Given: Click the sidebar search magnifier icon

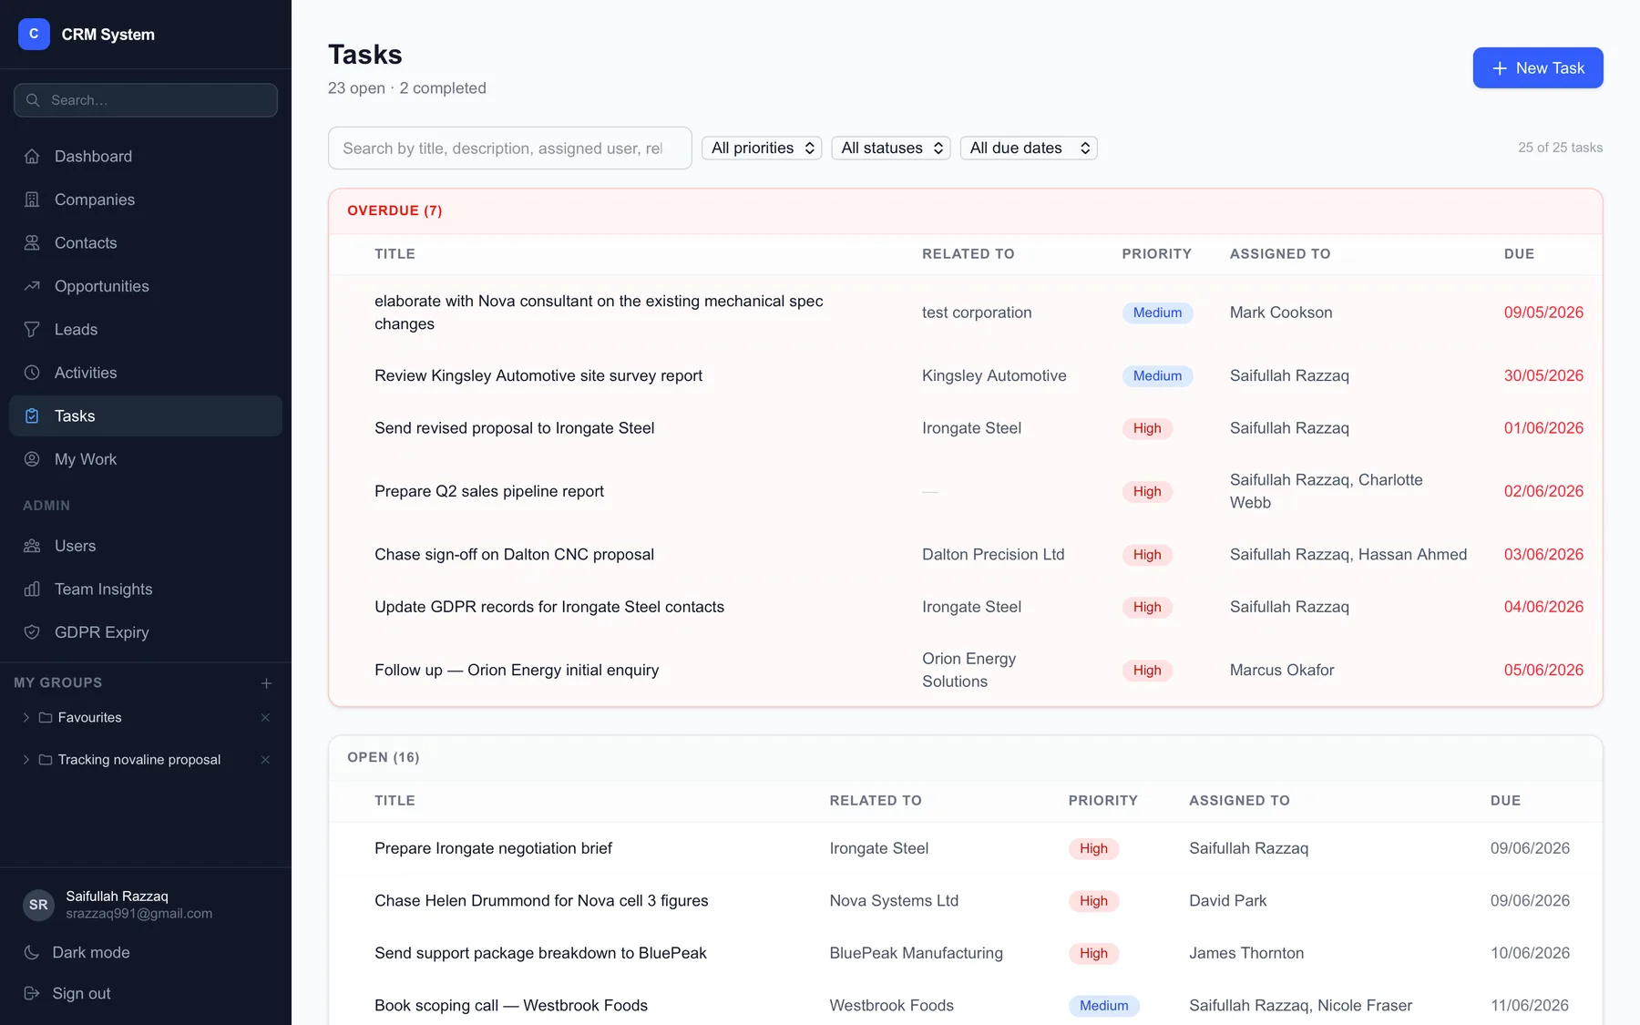Looking at the screenshot, I should [33, 100].
